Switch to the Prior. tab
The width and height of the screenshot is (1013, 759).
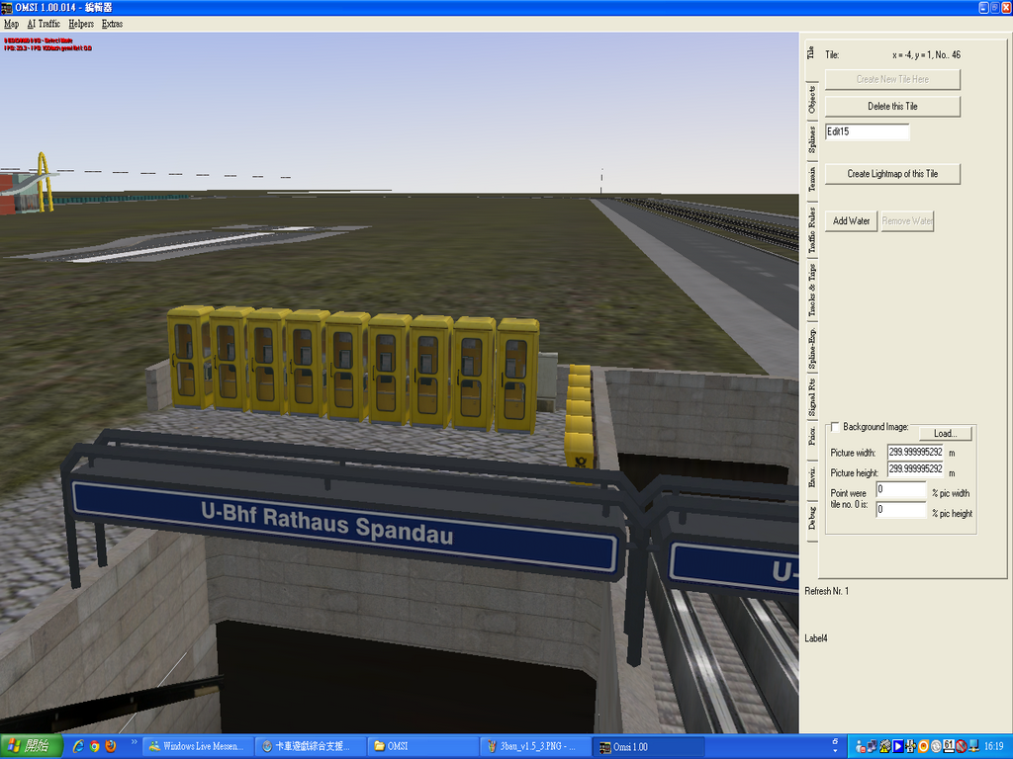click(811, 436)
